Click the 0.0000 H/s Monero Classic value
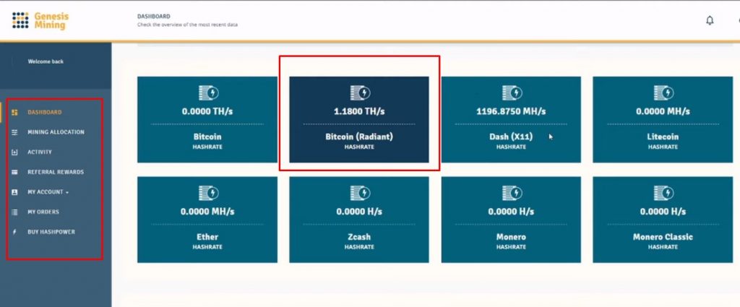This screenshot has height=307, width=740. pyautogui.click(x=663, y=212)
